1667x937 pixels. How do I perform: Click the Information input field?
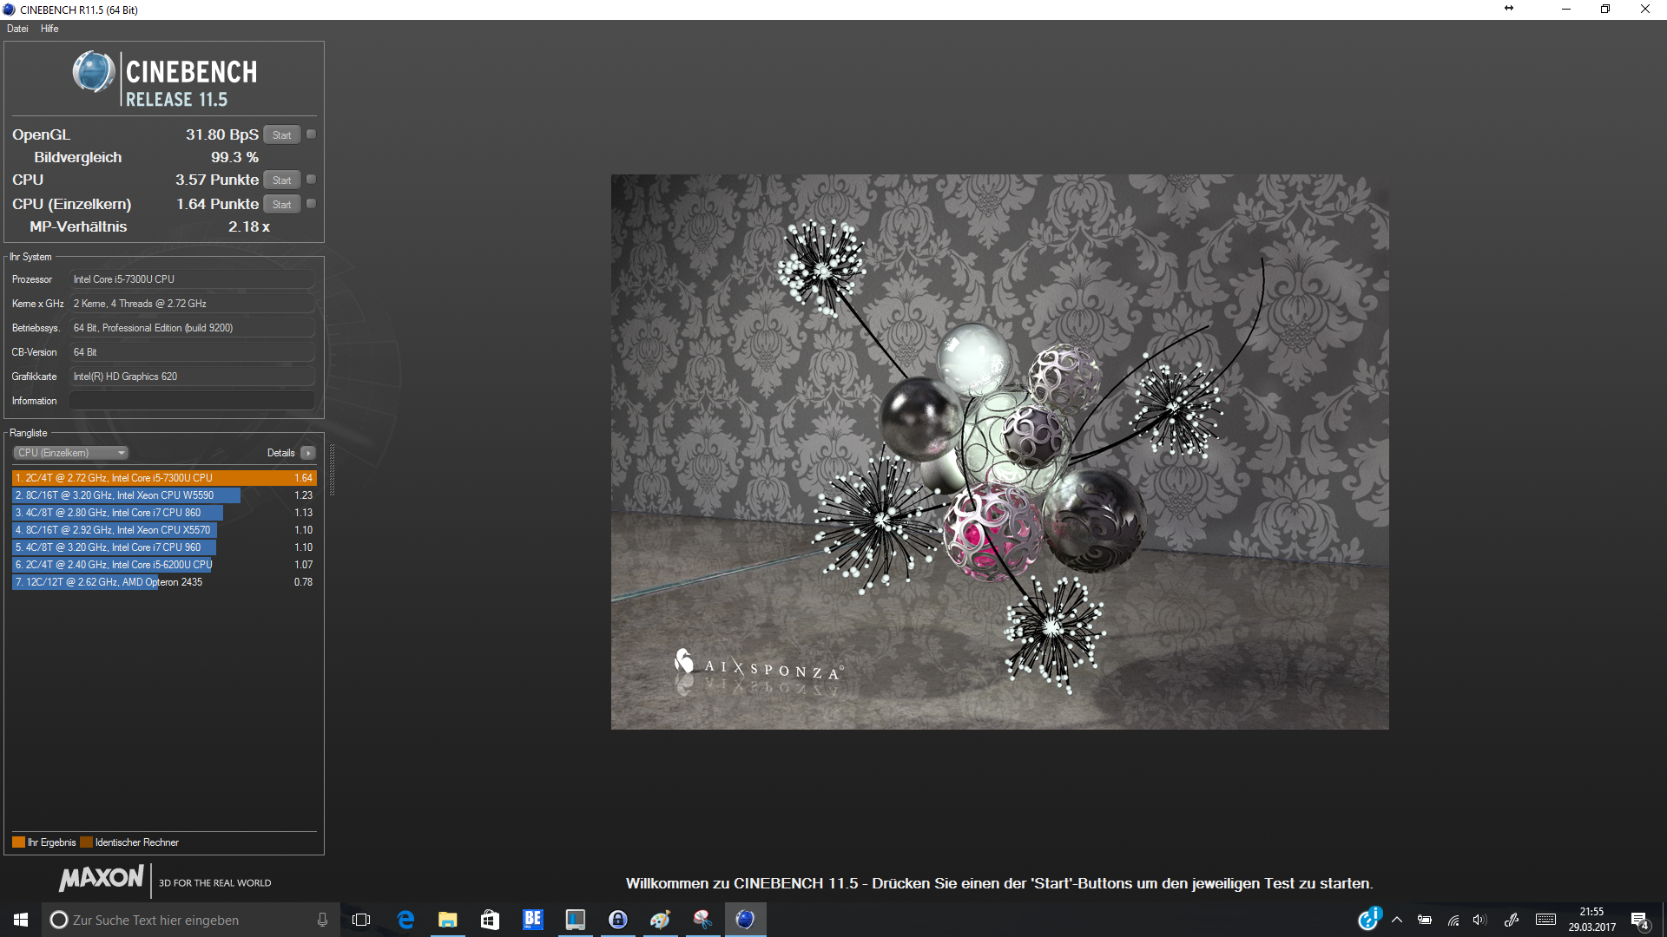192,401
